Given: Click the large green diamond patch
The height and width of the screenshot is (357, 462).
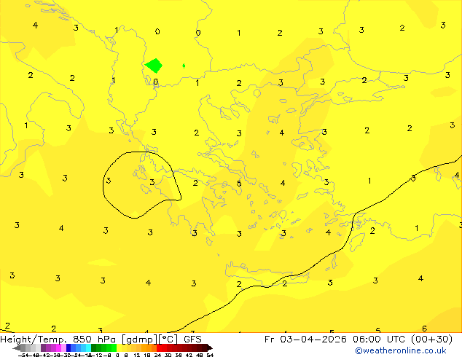Looking at the screenshot, I should [x=154, y=66].
